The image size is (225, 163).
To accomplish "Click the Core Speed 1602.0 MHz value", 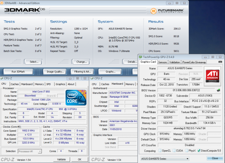I will (28, 131).
